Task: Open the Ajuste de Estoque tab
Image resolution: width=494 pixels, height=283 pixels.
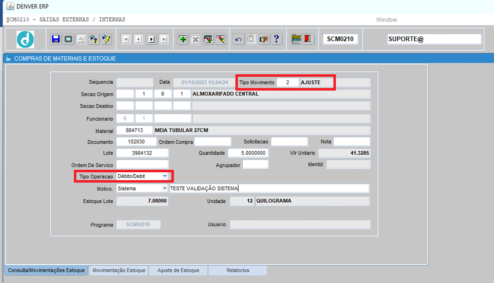Action: (x=178, y=270)
